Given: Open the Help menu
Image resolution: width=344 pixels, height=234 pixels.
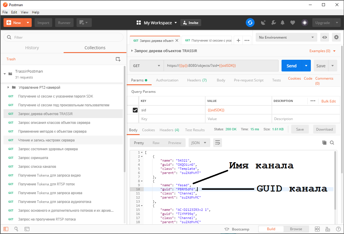Looking at the screenshot, I should click(35, 12).
